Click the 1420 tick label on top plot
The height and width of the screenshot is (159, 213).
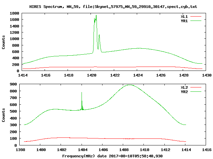click(92, 75)
